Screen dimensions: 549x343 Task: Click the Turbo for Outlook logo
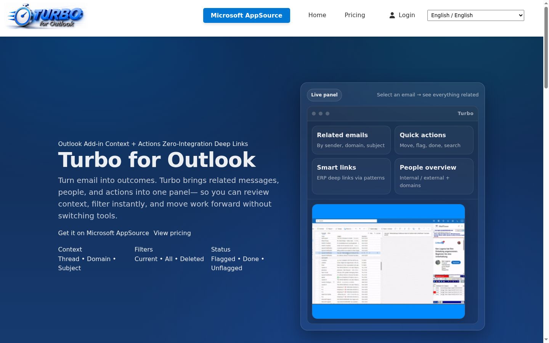46,16
